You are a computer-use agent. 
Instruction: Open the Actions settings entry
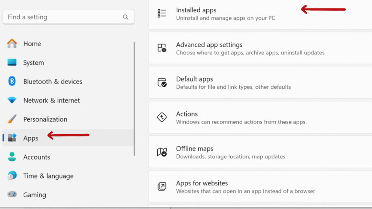click(260, 118)
